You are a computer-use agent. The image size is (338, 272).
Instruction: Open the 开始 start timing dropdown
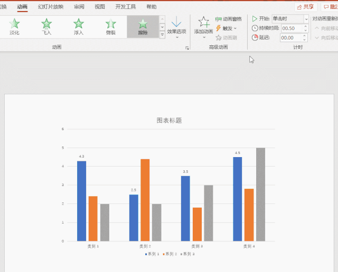pos(306,19)
